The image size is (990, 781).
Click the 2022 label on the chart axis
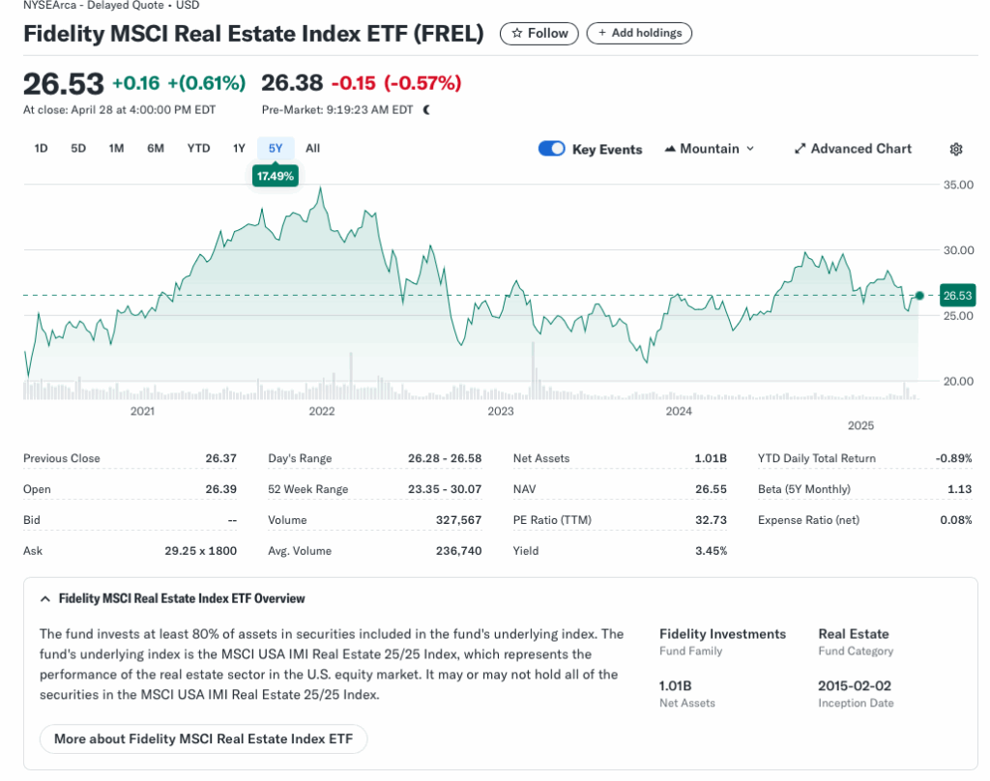(321, 411)
